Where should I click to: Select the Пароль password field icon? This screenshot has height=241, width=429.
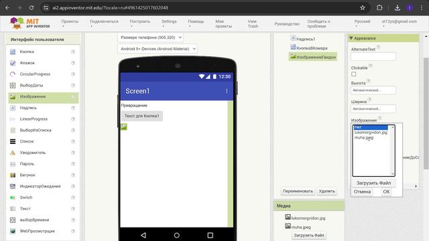[x=13, y=163]
